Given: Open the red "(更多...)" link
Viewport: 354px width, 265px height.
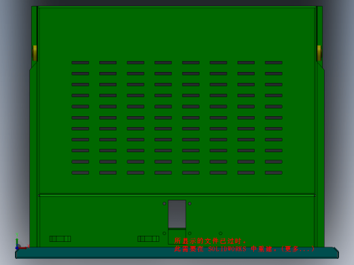Looking at the screenshot, I should (x=297, y=249).
